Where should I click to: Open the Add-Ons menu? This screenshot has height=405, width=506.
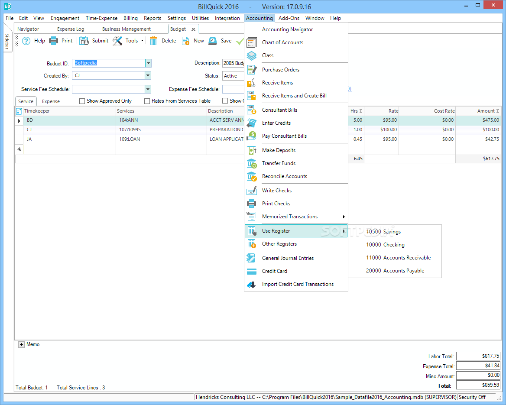[289, 18]
